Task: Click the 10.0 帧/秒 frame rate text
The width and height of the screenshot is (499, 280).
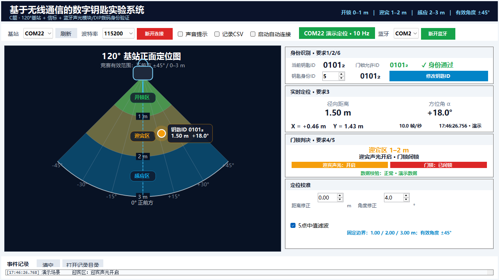Action: pyautogui.click(x=411, y=126)
